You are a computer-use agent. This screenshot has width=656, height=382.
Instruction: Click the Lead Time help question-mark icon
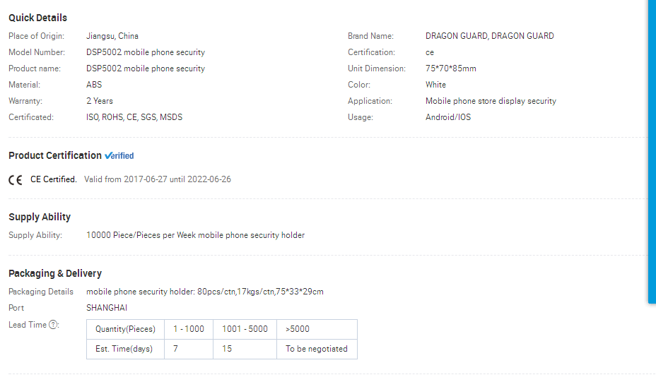click(x=53, y=325)
